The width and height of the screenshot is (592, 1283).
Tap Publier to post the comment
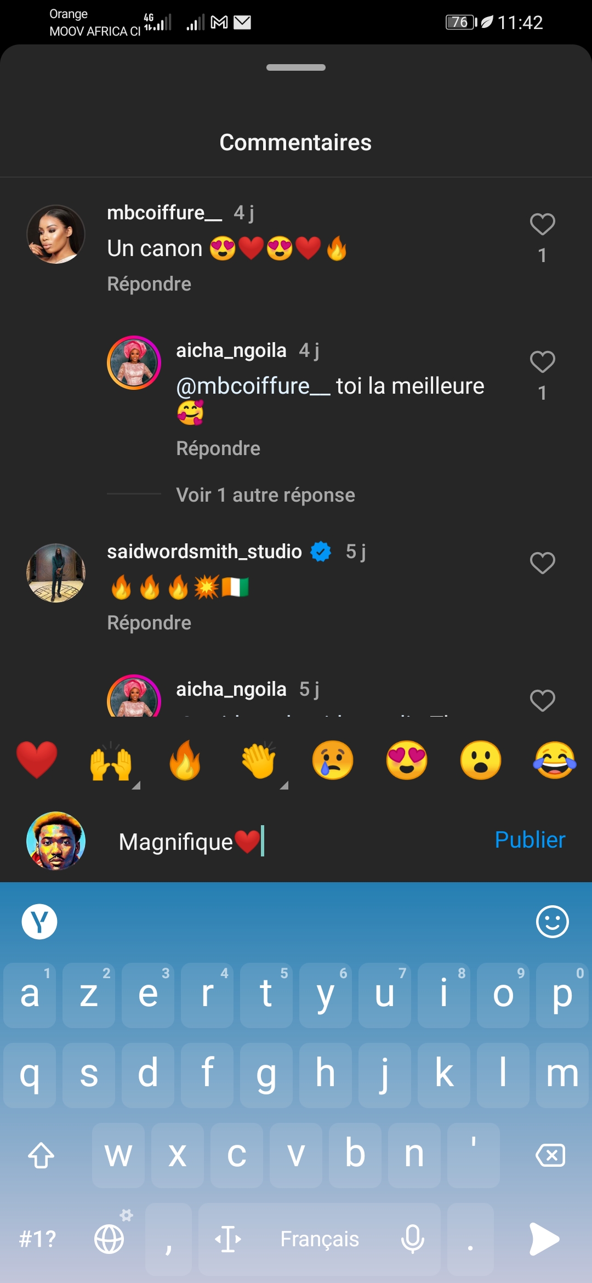tap(530, 840)
